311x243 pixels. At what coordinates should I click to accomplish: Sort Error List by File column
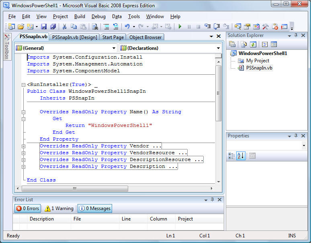[95, 219]
